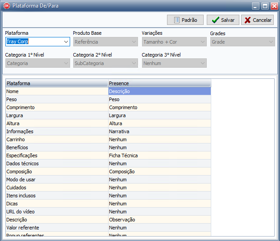Select the Altura cell in the Plataforma column

[57, 123]
